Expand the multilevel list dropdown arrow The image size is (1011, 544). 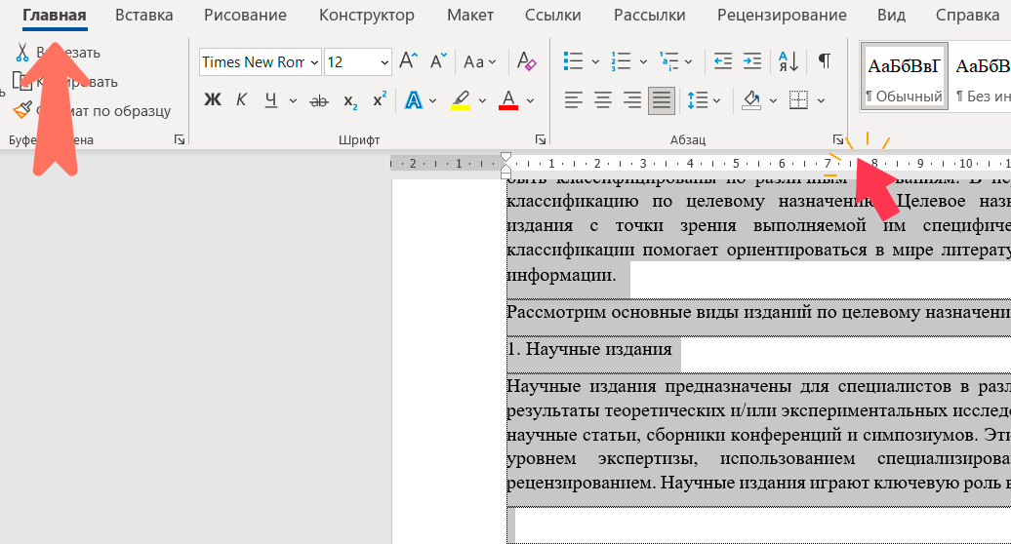pyautogui.click(x=688, y=61)
